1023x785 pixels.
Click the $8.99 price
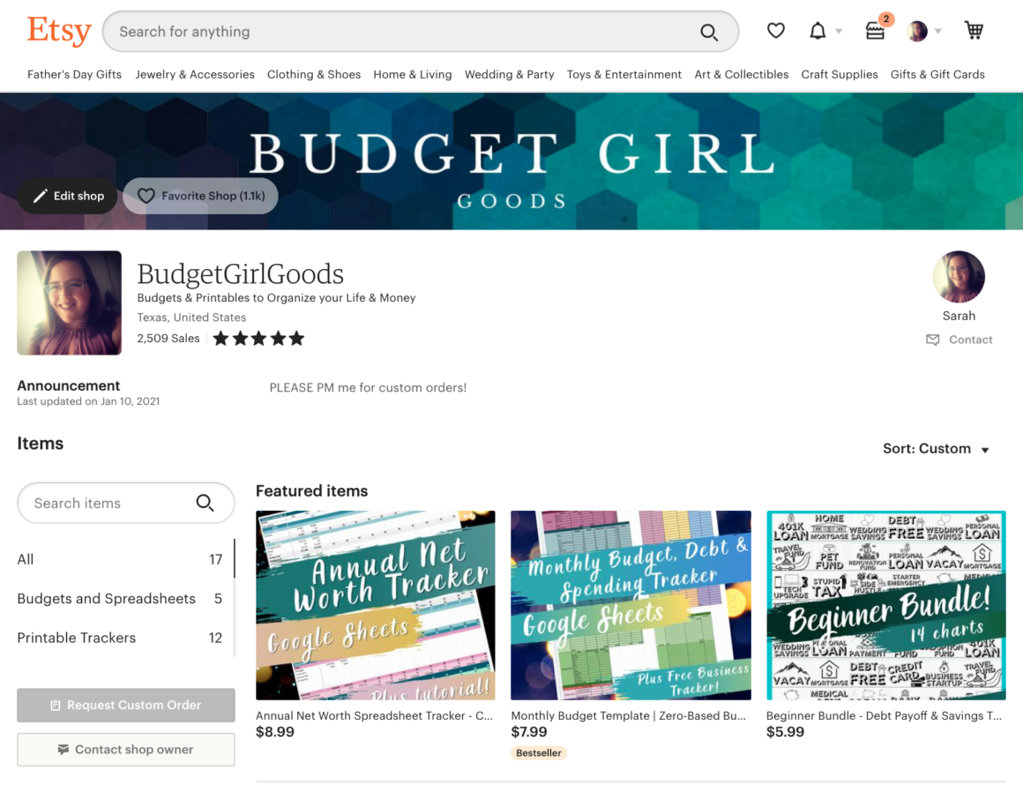click(274, 732)
